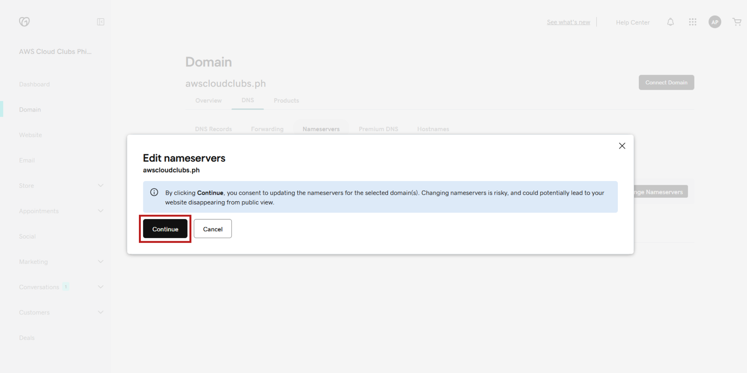The image size is (747, 373).
Task: Click the Cancel button
Action: [x=213, y=229]
